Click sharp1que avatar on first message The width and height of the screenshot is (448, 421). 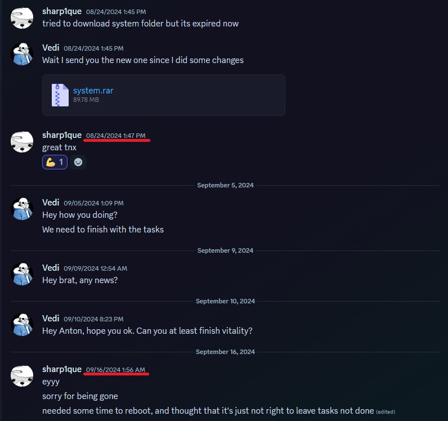22,17
